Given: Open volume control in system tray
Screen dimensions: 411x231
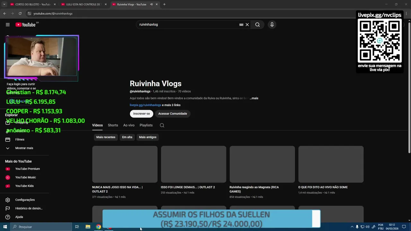Looking at the screenshot, I should [367, 227].
